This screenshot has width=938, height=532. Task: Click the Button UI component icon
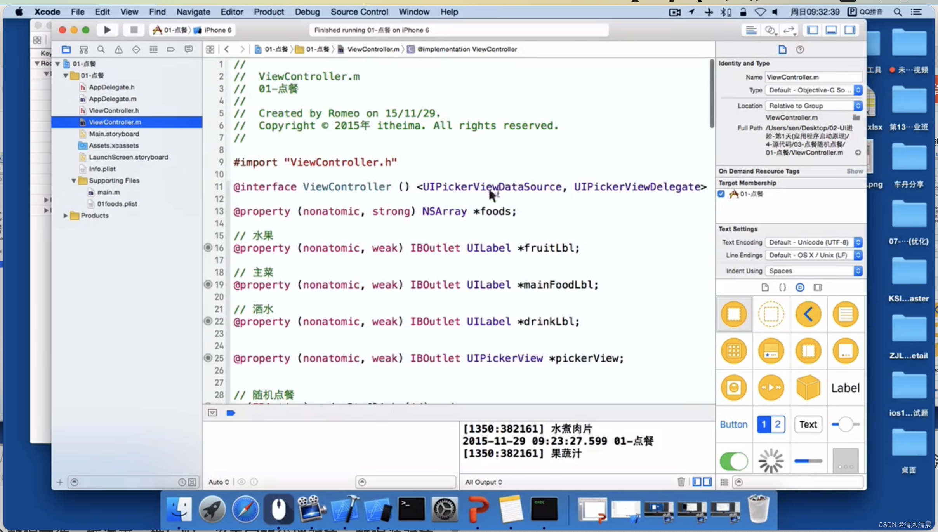click(x=735, y=424)
